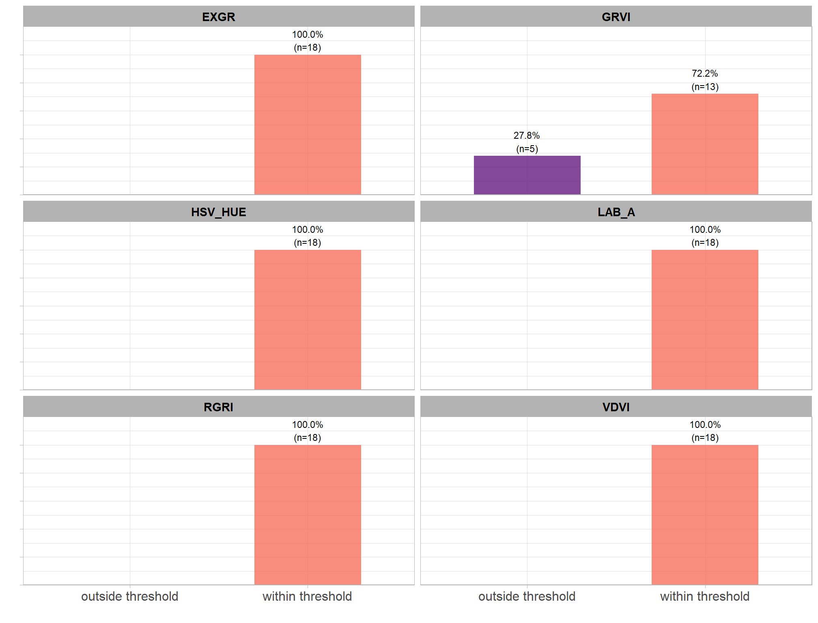Screen dimensions: 818x623
Task: Select the HSV_HUE within-threshold bar
Action: tap(308, 320)
